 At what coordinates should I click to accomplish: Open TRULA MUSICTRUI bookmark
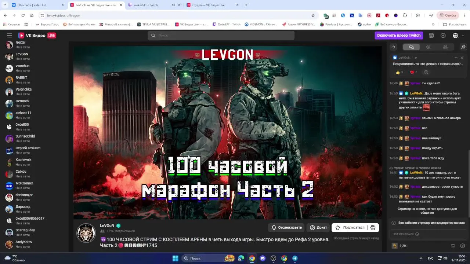153,25
